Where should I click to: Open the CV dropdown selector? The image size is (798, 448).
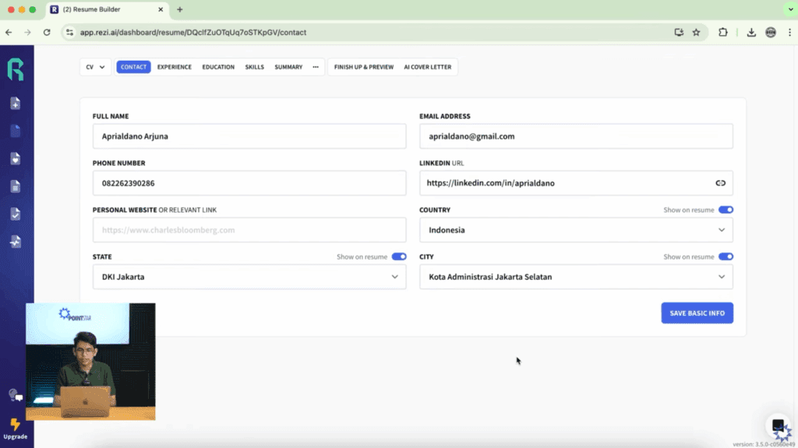[95, 67]
